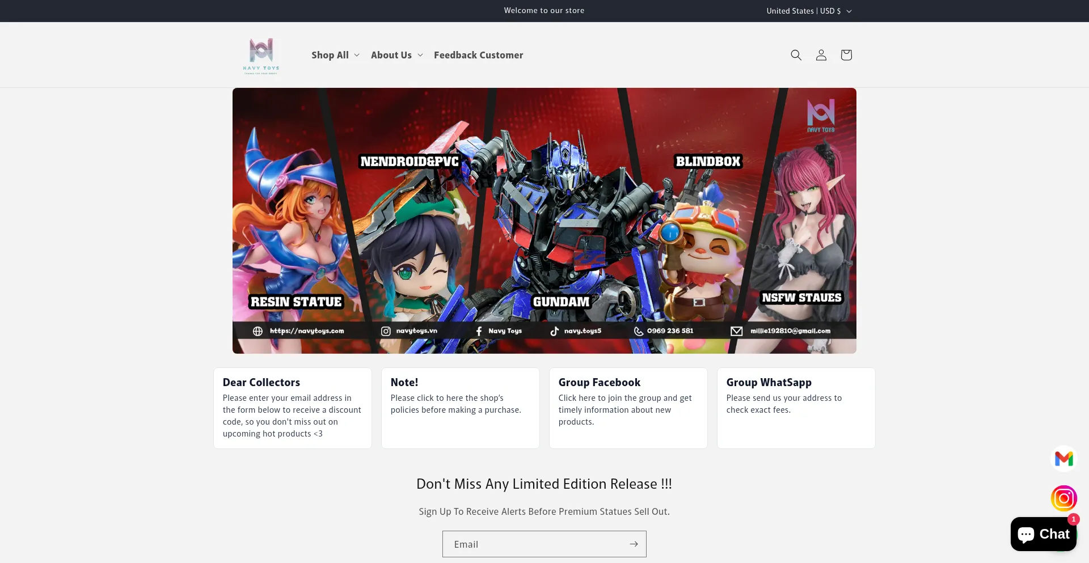Click the RESIN STATUE banner label

(x=297, y=302)
